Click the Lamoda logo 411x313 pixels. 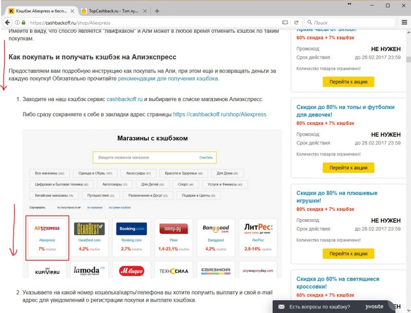[x=89, y=271]
